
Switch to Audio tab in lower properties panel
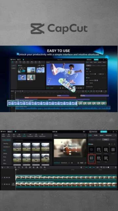pyautogui.click(x=96, y=135)
